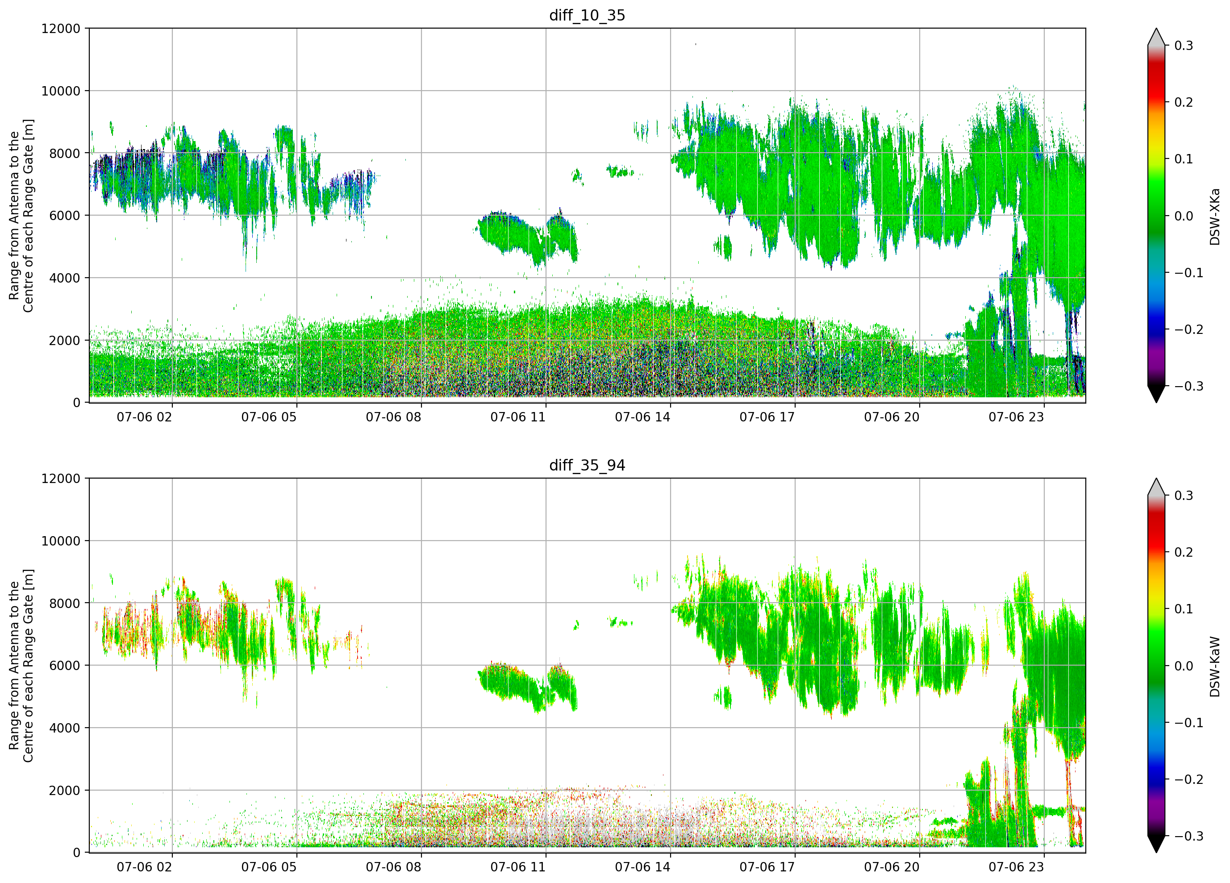This screenshot has height=883, width=1230.
Task: Click "07-06 05" x-tick under diff_10_35 plot
Action: tap(269, 417)
